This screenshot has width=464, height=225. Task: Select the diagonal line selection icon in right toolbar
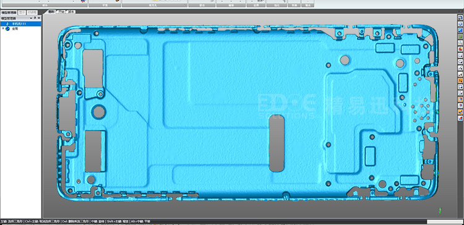tap(460, 68)
